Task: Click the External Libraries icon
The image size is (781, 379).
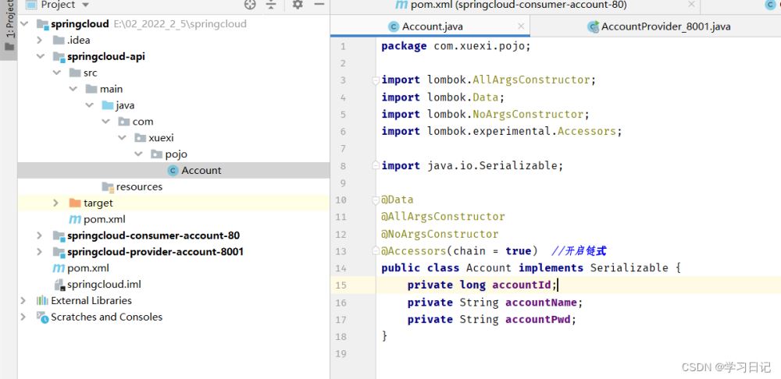Action: (42, 301)
